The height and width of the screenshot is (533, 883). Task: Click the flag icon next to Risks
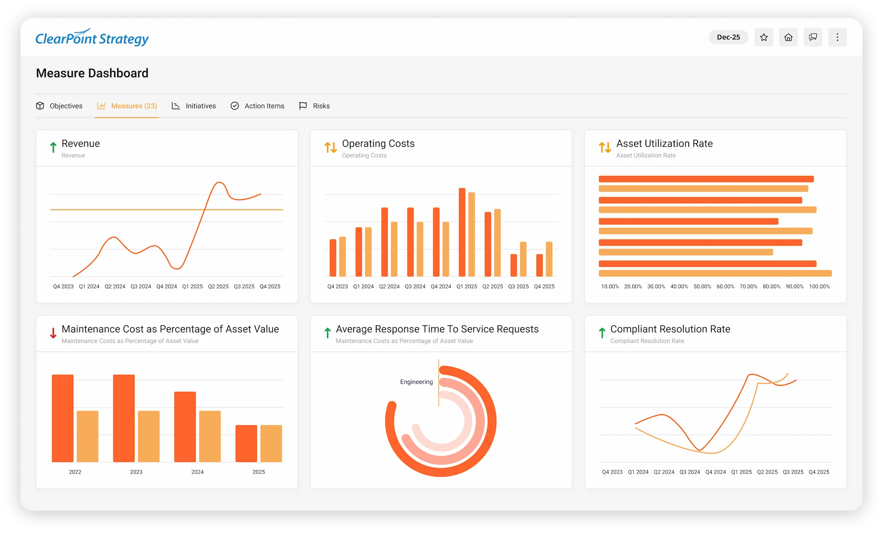coord(303,106)
